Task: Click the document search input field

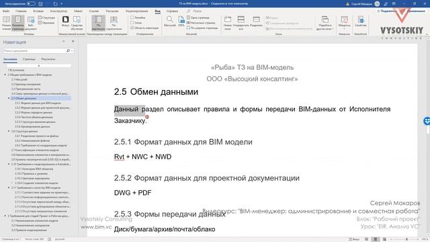Action: point(34,51)
